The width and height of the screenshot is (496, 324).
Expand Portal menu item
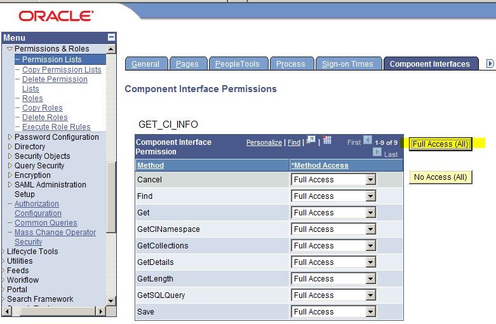coord(17,289)
